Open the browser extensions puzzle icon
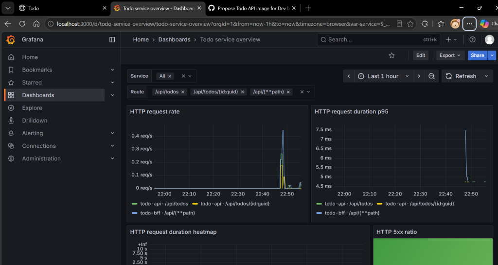Image resolution: width=498 pixels, height=265 pixels. pyautogui.click(x=425, y=24)
